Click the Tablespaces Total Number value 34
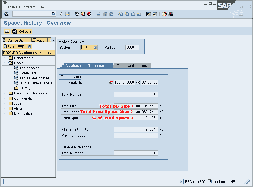The image size is (253, 187). pyautogui.click(x=136, y=94)
